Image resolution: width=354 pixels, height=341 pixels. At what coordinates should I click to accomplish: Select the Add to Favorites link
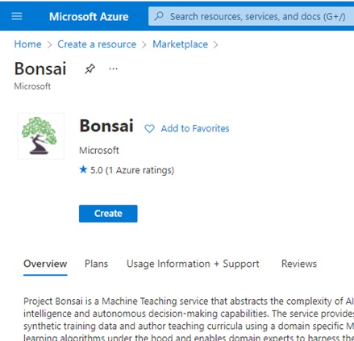click(x=195, y=128)
